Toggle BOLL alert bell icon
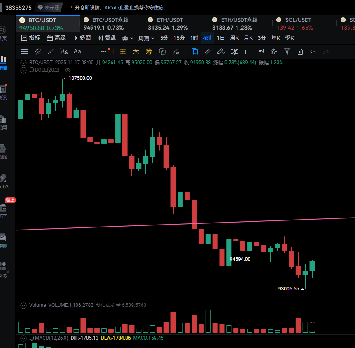Screen dimensions: 355x348 coord(32,70)
